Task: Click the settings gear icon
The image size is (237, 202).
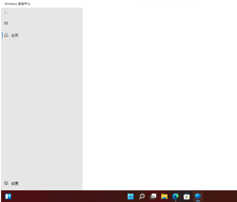Action: pos(6,183)
